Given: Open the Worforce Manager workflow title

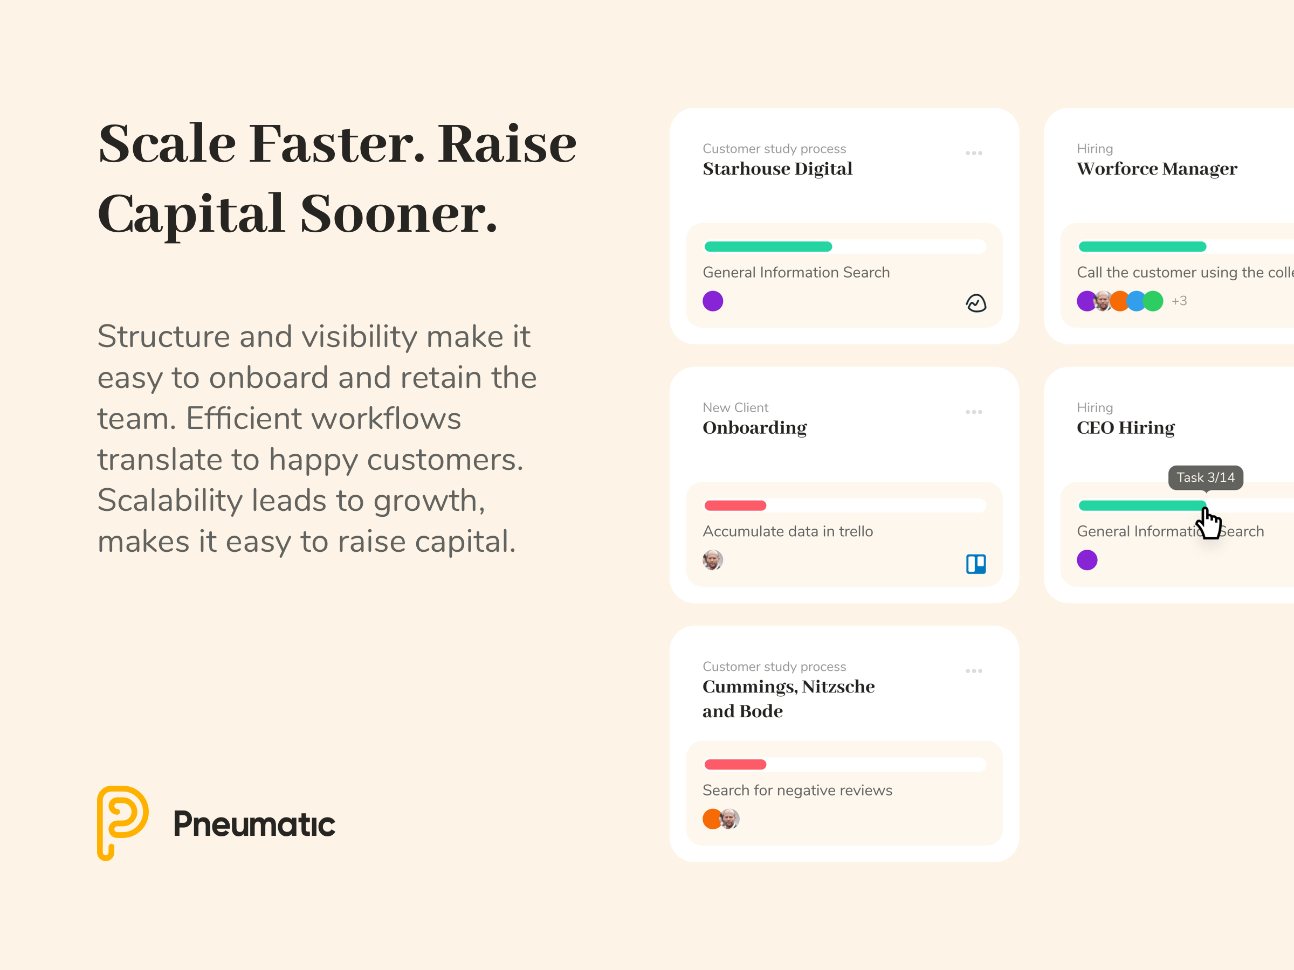Looking at the screenshot, I should (1157, 169).
